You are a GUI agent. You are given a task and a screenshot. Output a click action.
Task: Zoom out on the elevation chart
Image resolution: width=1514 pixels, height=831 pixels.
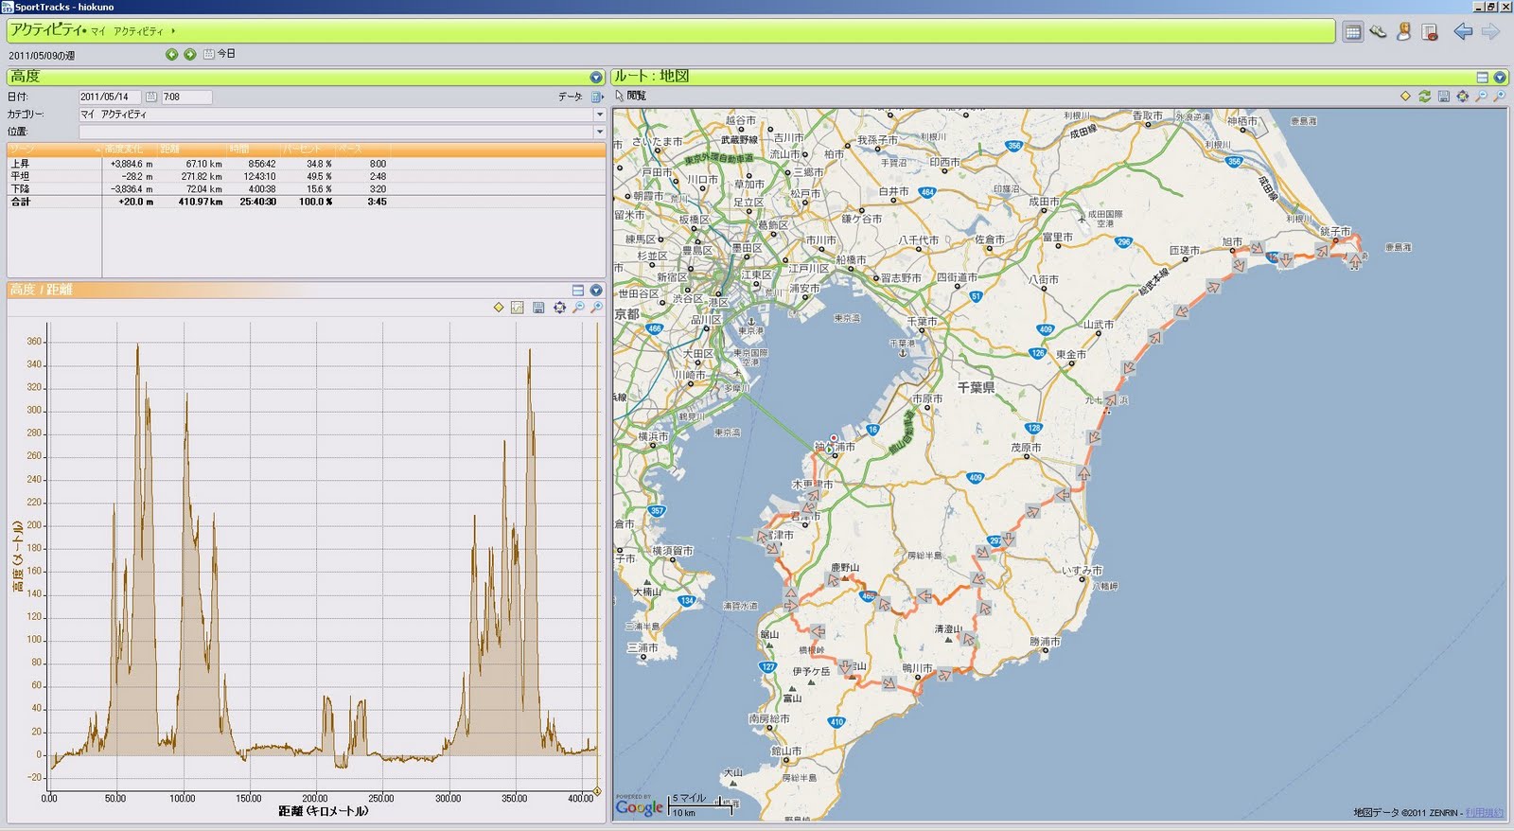coord(578,308)
